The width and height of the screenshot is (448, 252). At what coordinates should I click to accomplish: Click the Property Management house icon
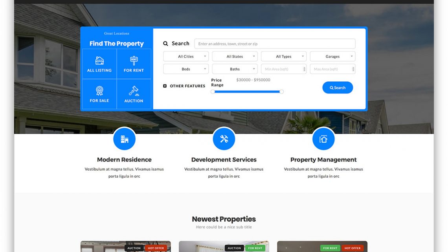click(323, 139)
